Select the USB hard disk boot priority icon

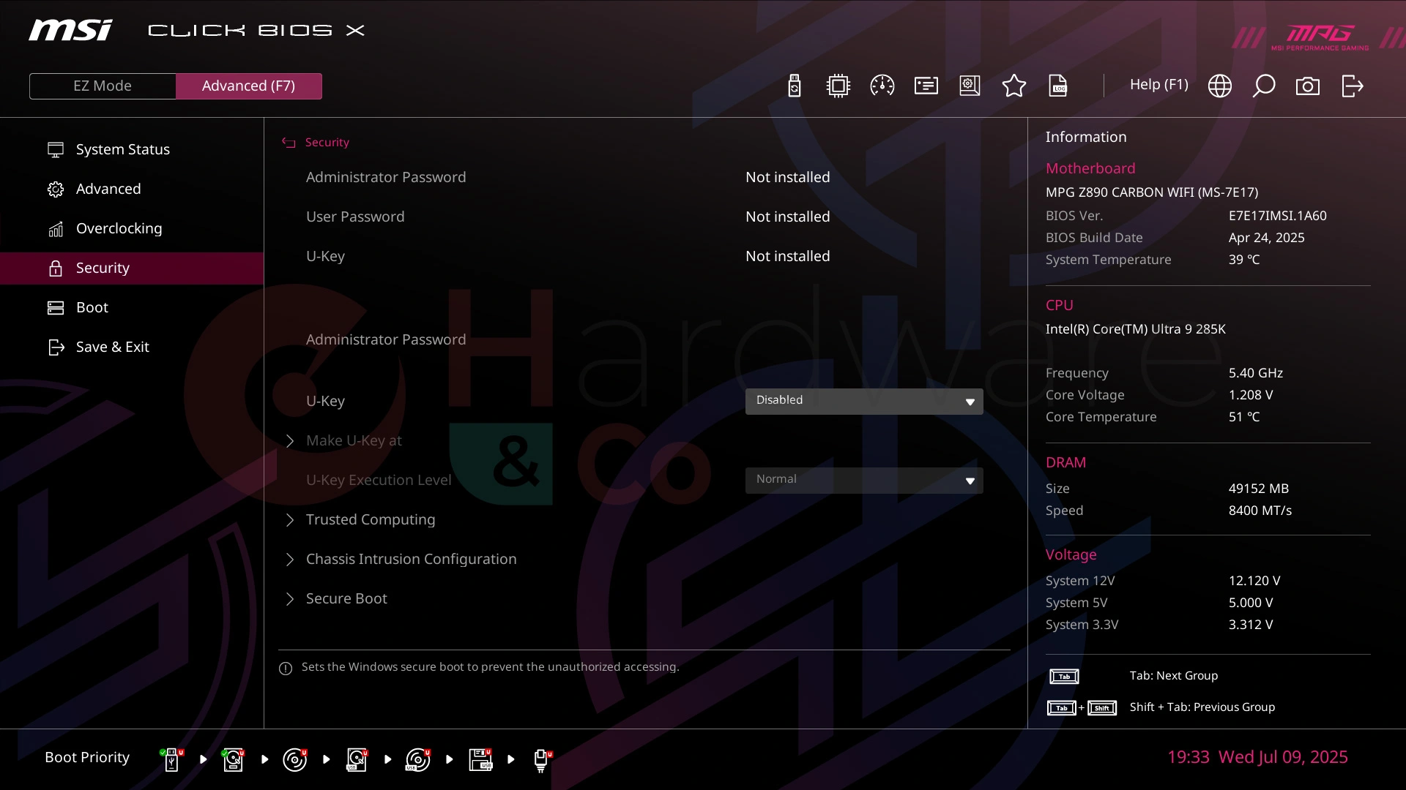357,759
